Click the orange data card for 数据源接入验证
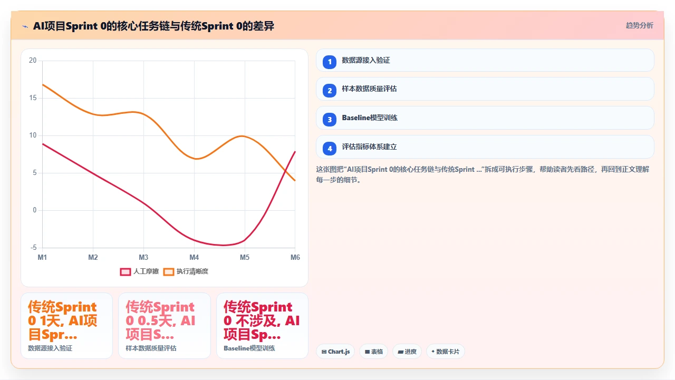Screen dimensions: 675x380 (66, 326)
